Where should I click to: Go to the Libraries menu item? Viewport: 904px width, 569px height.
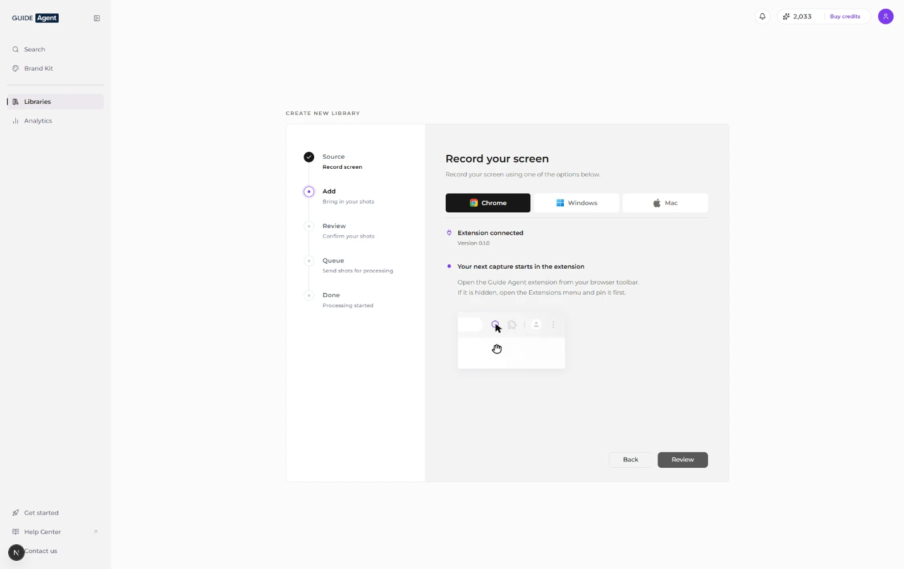tap(56, 102)
